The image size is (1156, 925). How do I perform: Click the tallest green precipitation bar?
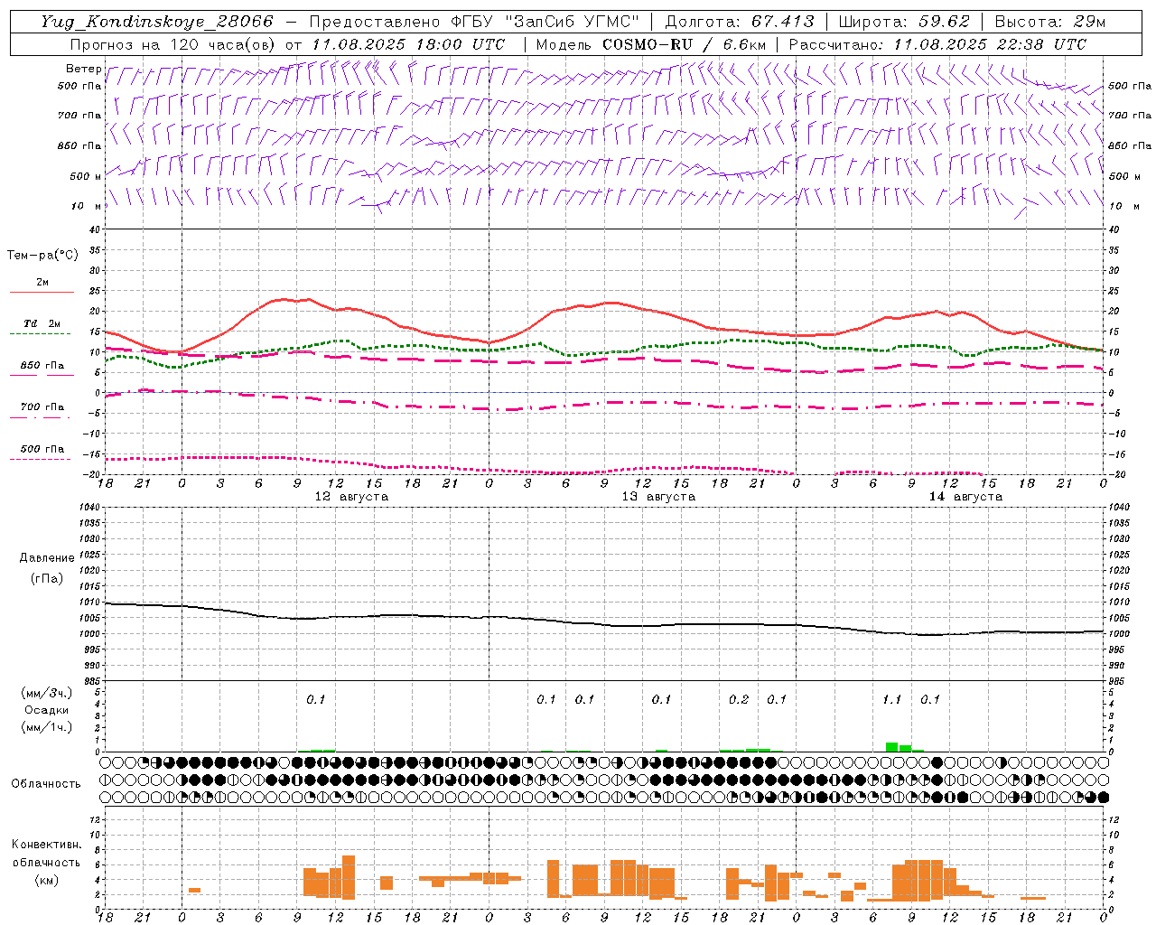point(891,747)
